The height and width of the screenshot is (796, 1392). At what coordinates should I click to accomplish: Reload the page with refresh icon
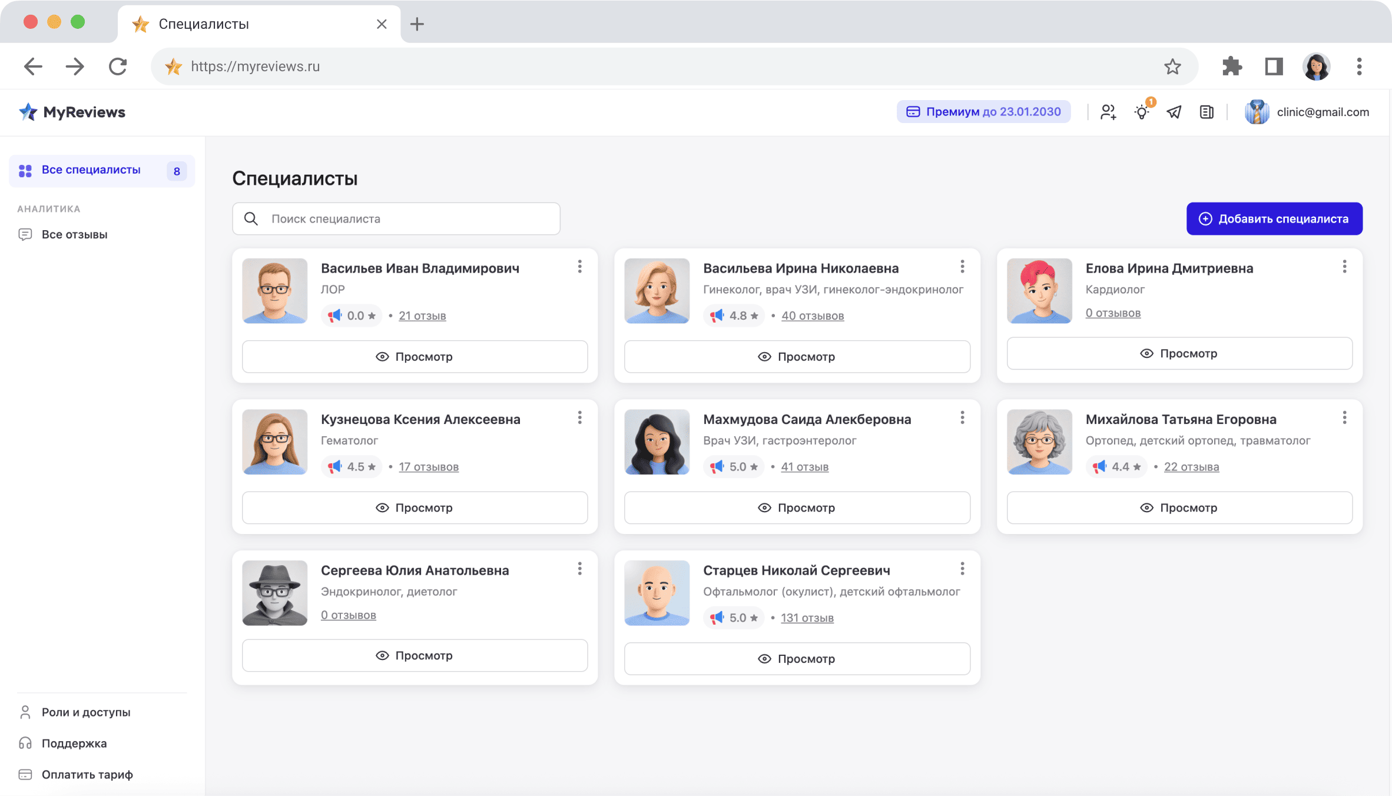pyautogui.click(x=118, y=67)
